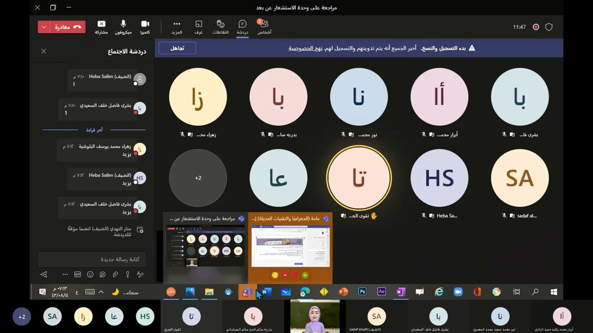
Task: Send the chat message arrow icon
Action: (x=44, y=274)
